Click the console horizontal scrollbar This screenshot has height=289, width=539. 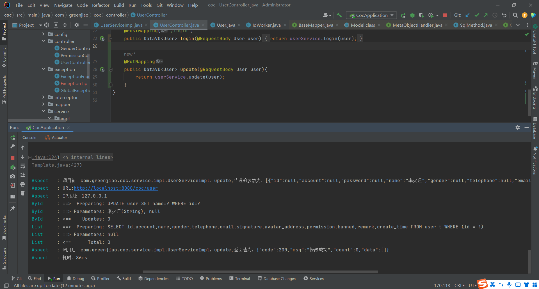pos(260,272)
